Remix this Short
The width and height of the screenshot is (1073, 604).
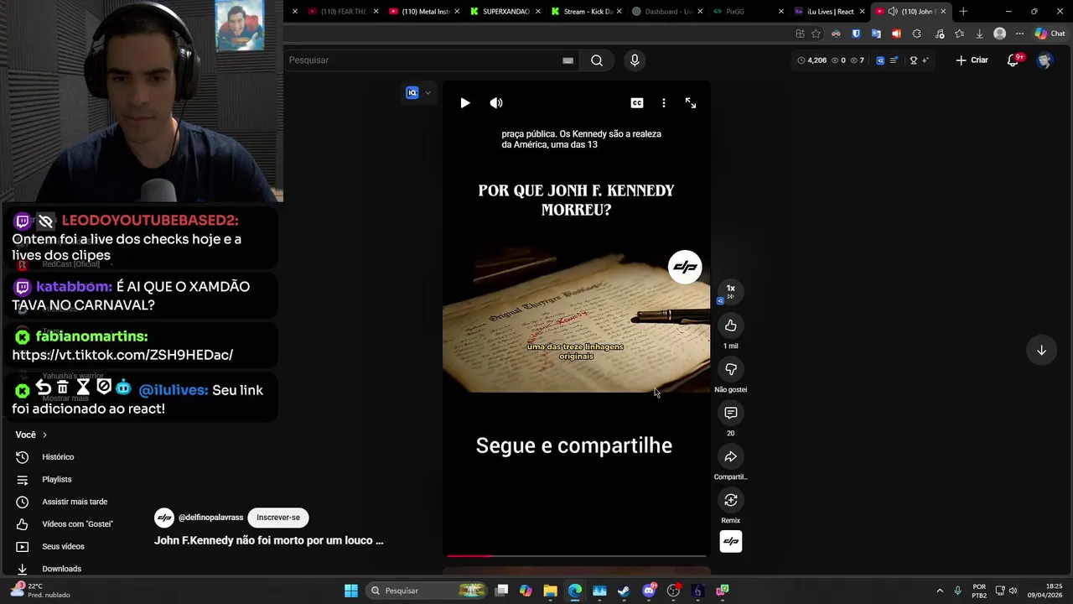coord(731,500)
